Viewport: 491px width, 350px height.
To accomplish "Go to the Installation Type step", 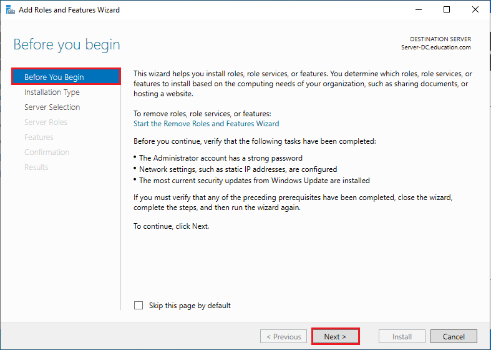I will point(52,92).
